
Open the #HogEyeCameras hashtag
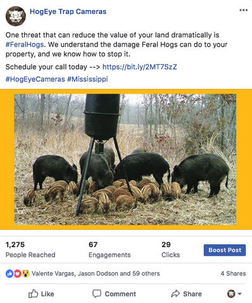point(35,79)
